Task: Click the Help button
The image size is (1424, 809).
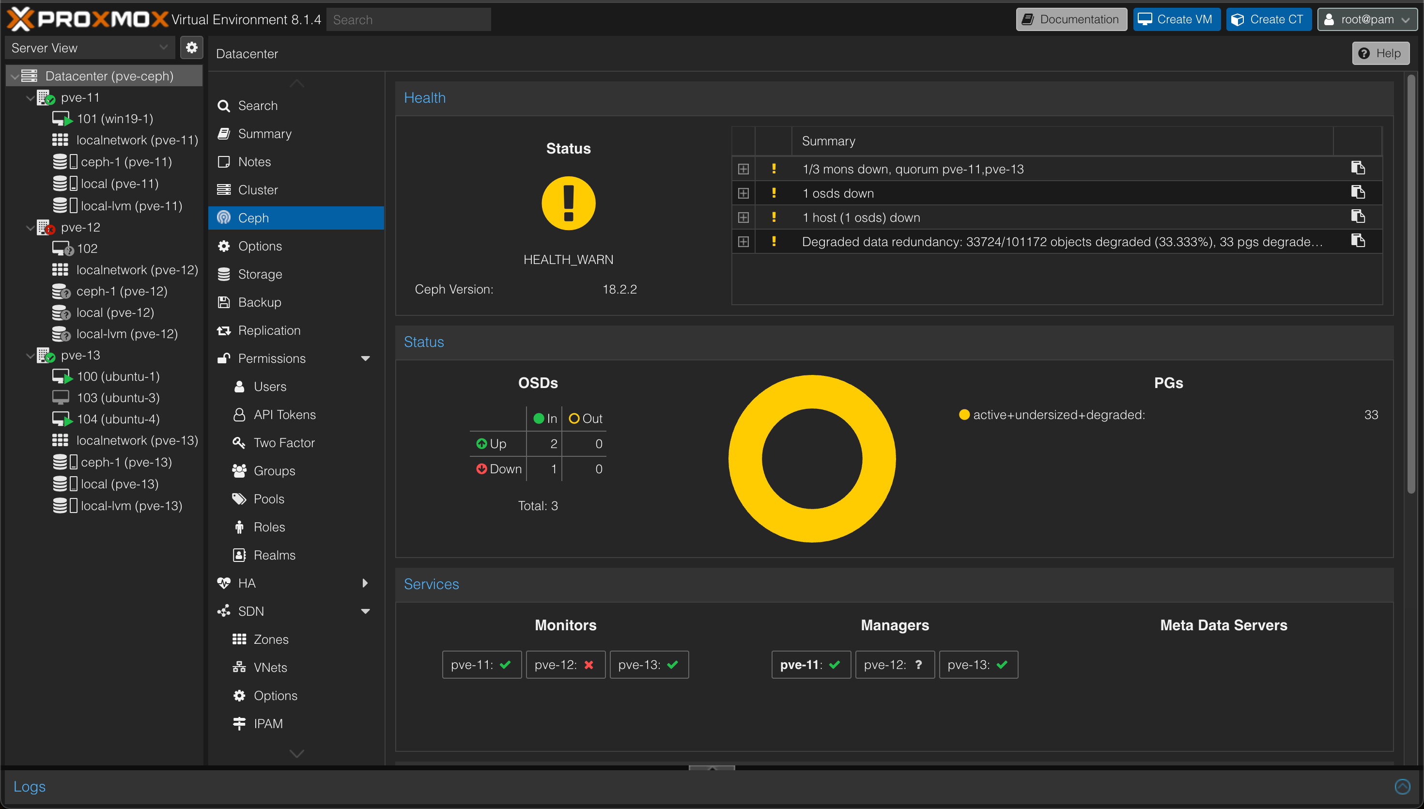Action: tap(1380, 53)
